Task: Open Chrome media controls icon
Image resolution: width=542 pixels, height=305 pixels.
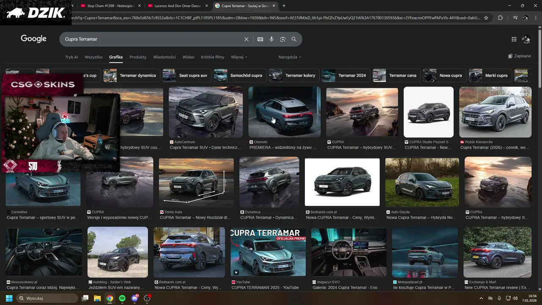Action: point(515,18)
